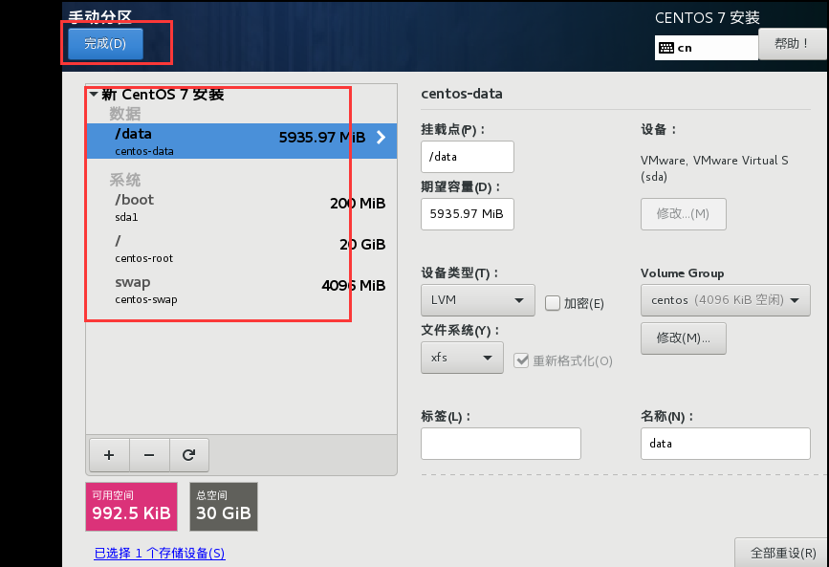Image resolution: width=829 pixels, height=567 pixels.
Task: Click the 4096 MiB size of swap
Action: tap(353, 286)
